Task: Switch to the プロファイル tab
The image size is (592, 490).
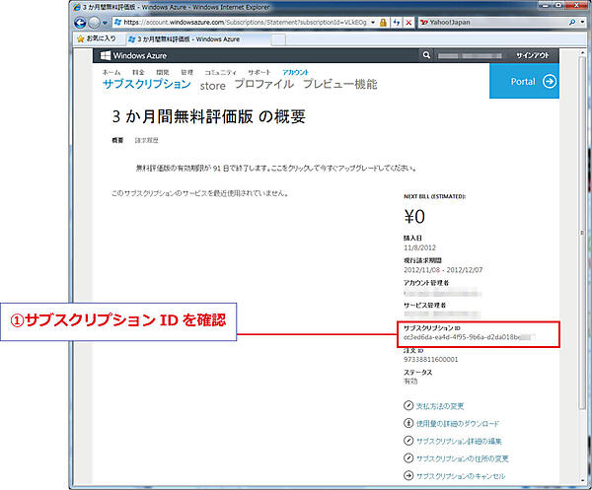Action: (x=263, y=85)
